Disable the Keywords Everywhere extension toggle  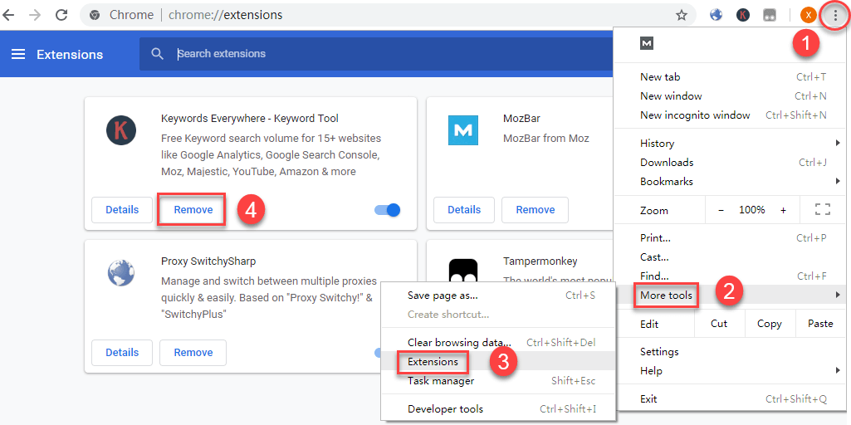pos(388,210)
